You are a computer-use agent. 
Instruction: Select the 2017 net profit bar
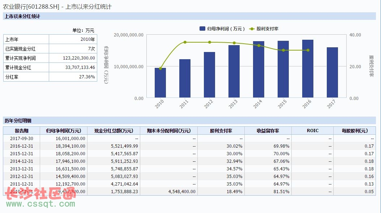click(333, 73)
